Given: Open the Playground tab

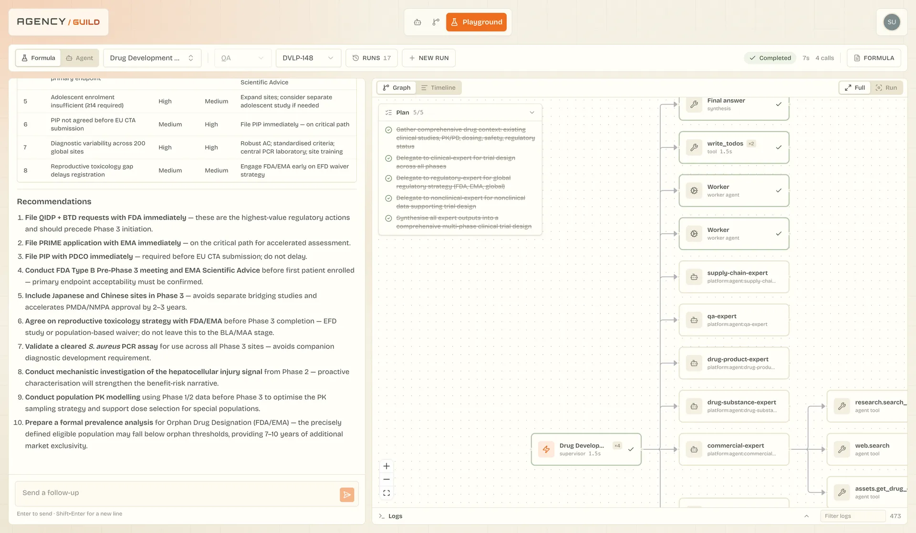Looking at the screenshot, I should (476, 22).
